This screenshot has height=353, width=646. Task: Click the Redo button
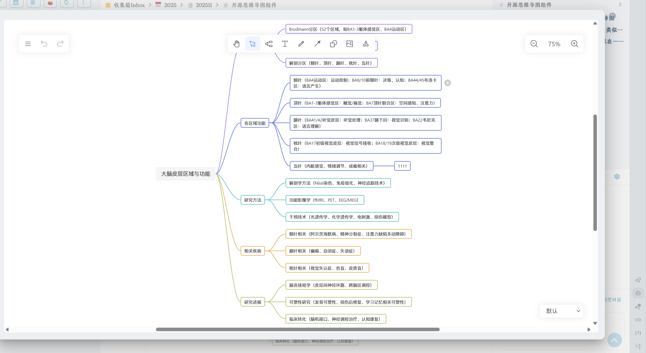tap(60, 44)
